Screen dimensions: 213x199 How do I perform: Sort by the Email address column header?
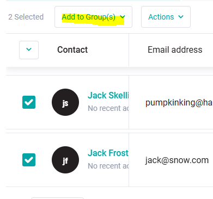(x=175, y=49)
